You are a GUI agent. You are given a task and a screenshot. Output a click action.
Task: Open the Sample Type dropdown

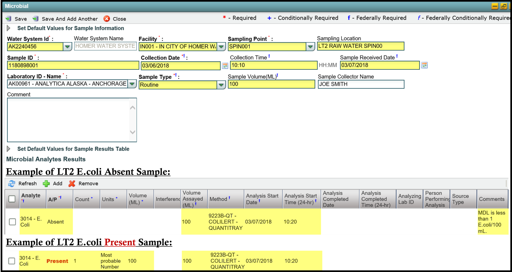(x=221, y=85)
